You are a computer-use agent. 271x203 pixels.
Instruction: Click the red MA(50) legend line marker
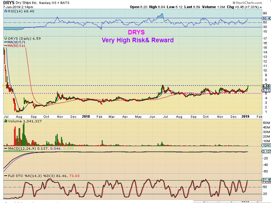tap(5, 45)
